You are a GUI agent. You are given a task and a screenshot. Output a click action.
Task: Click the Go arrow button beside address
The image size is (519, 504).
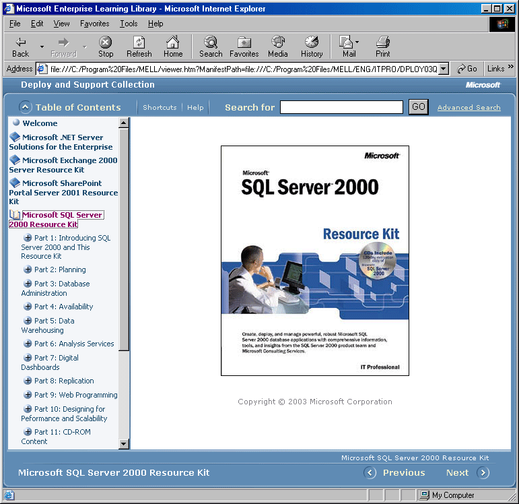[x=466, y=69]
